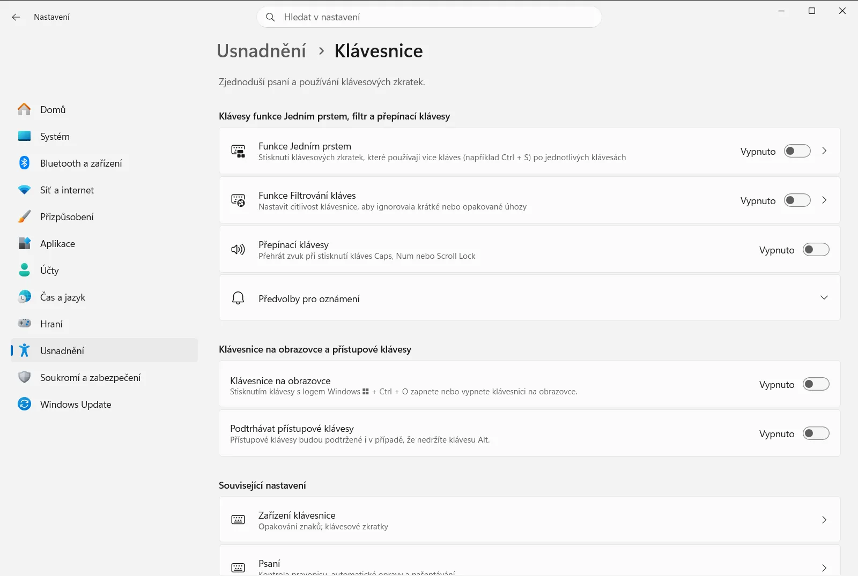Click the Klávesnice breadcrumb heading

coord(379,51)
